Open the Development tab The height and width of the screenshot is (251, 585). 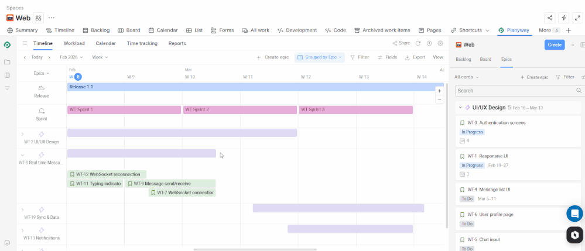tap(297, 30)
